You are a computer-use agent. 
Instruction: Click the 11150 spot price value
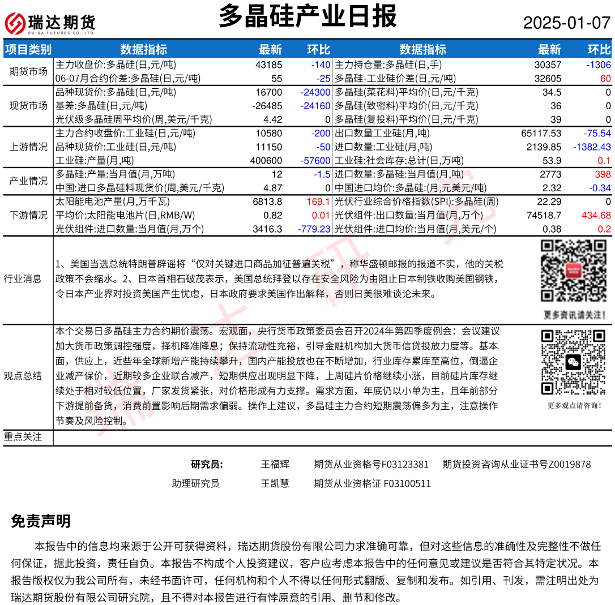tap(268, 147)
